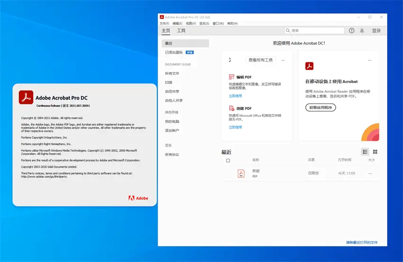The width and height of the screenshot is (403, 262).
Task: Click the Edit PDF (编辑 PDF) tool icon
Action: click(x=232, y=77)
